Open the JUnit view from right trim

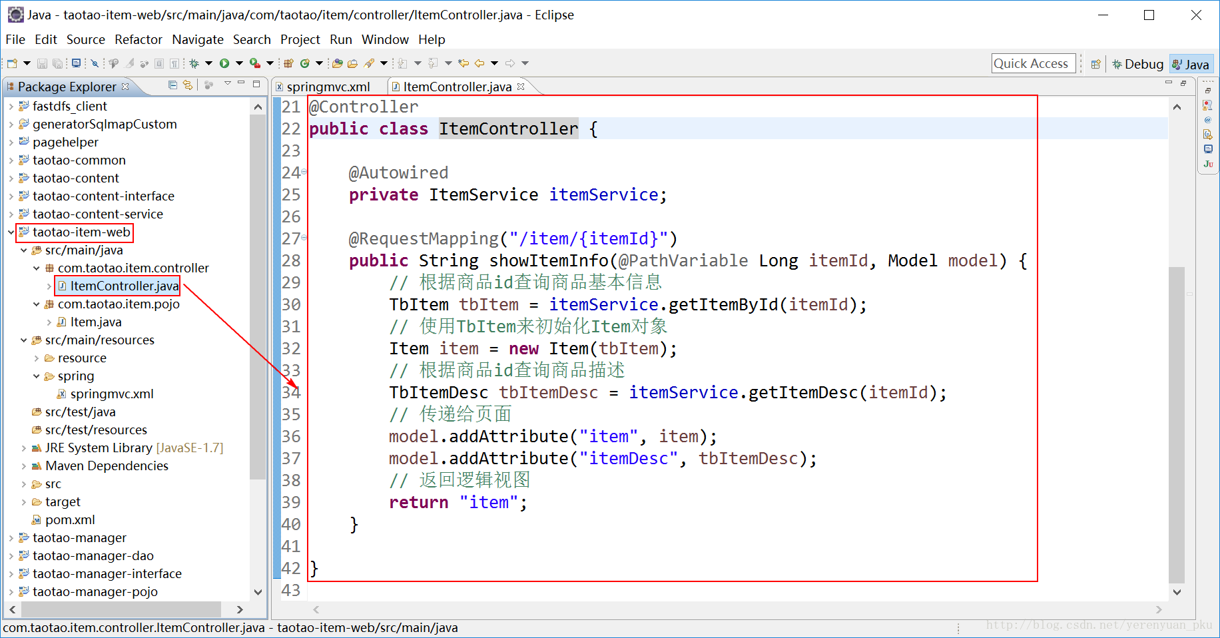[1208, 164]
